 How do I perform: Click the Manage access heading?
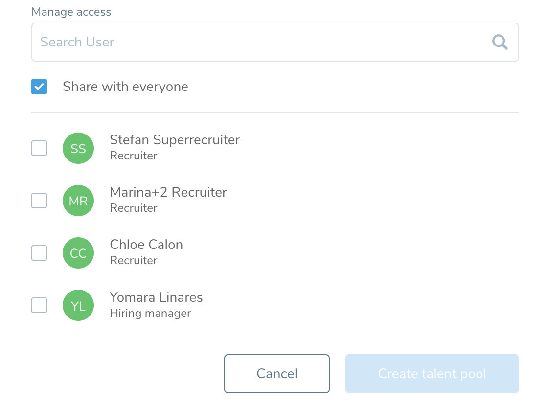(71, 12)
